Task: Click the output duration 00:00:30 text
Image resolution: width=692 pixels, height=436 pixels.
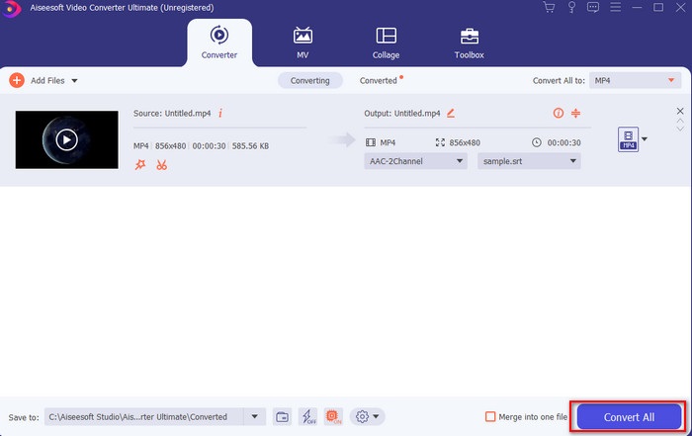Action: [564, 142]
